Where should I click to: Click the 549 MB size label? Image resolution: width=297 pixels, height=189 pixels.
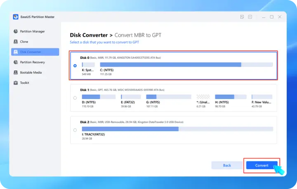coord(86,74)
